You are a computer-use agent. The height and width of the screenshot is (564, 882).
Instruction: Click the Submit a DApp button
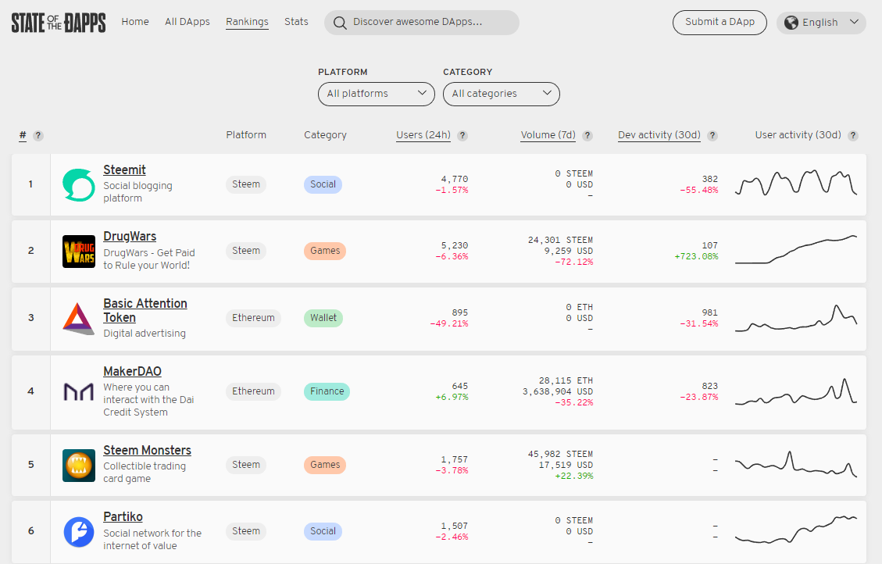(720, 22)
